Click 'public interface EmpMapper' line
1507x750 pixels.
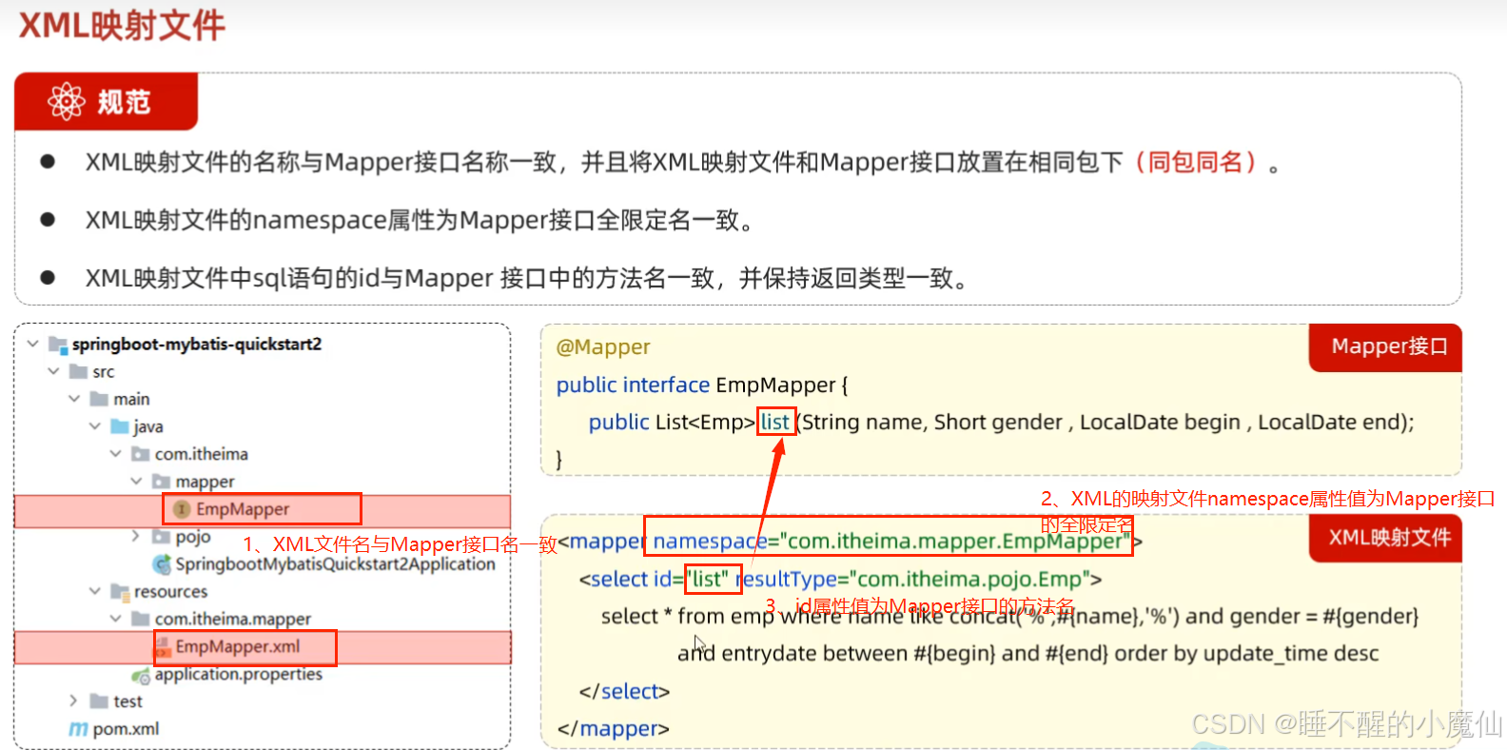702,385
